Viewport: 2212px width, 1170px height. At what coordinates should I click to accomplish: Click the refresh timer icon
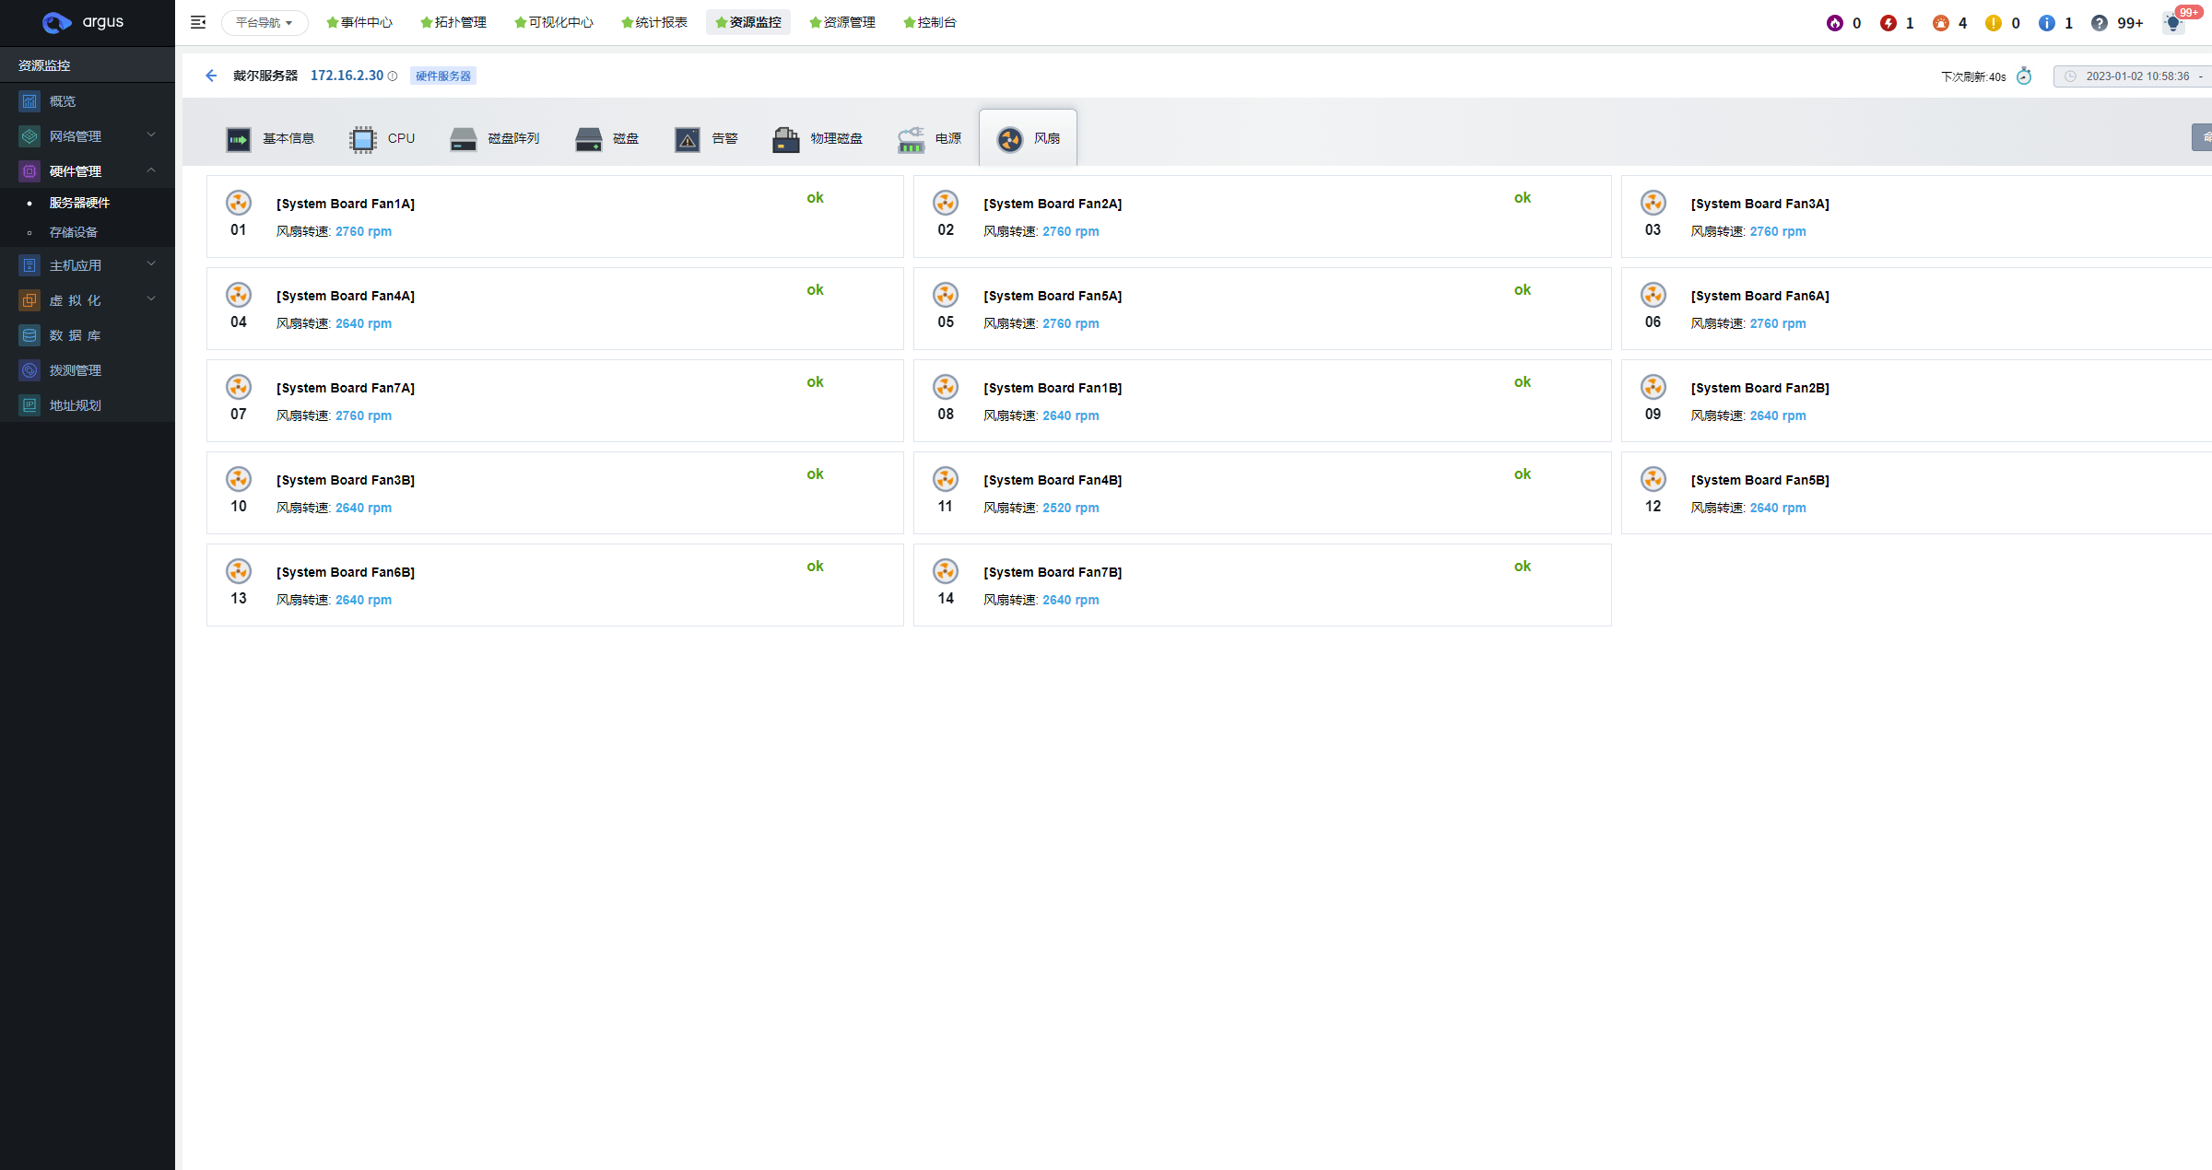[2024, 76]
